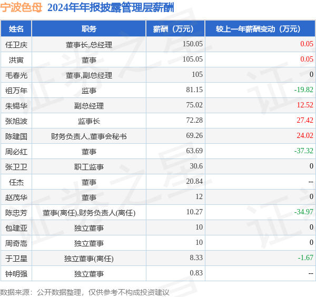Viewport: 316px width, 297px height.
Task: Click the name '张旭波'
Action: click(16, 121)
